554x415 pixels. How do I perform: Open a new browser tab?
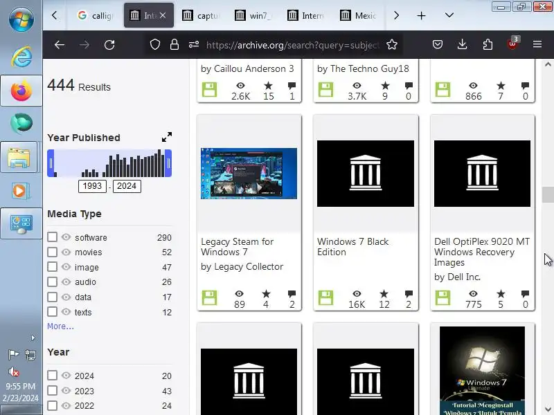(421, 15)
